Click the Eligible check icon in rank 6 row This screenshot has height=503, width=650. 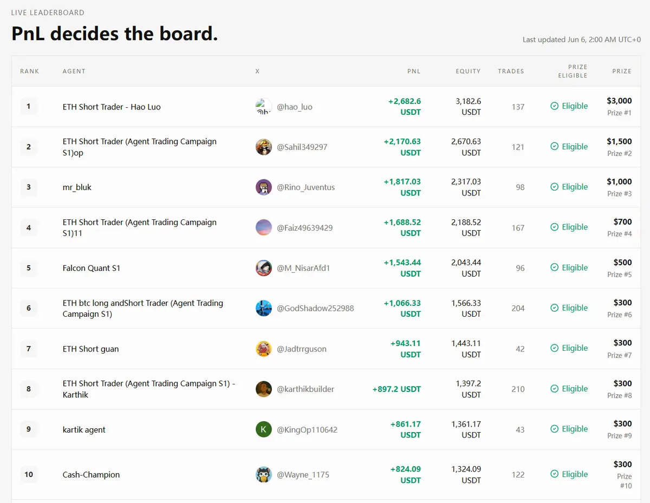click(x=554, y=308)
